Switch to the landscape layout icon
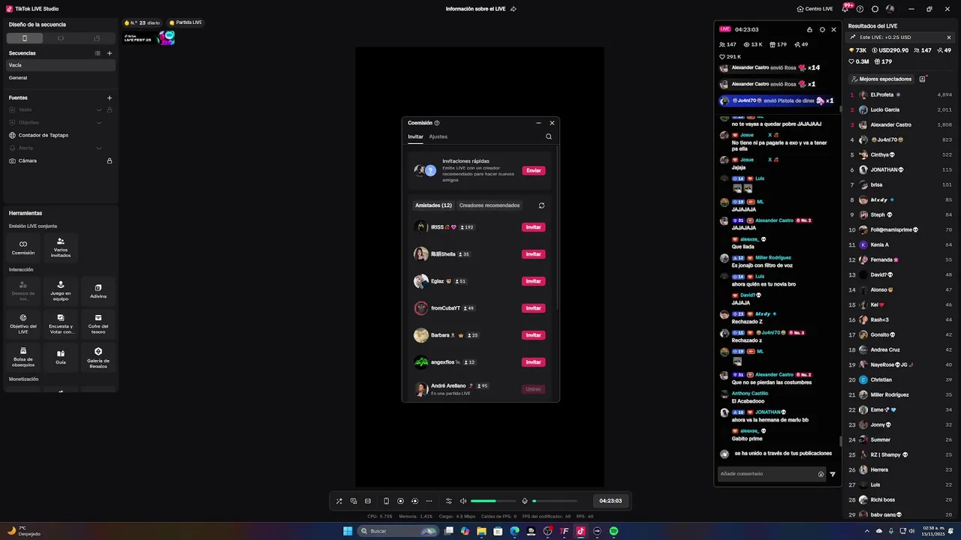The width and height of the screenshot is (961, 540). click(61, 38)
